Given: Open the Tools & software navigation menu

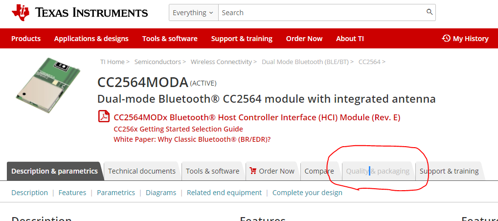Looking at the screenshot, I should 170,39.
